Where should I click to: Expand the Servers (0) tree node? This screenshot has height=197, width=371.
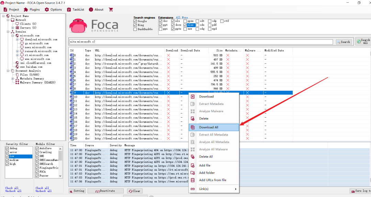pyautogui.click(x=13, y=28)
